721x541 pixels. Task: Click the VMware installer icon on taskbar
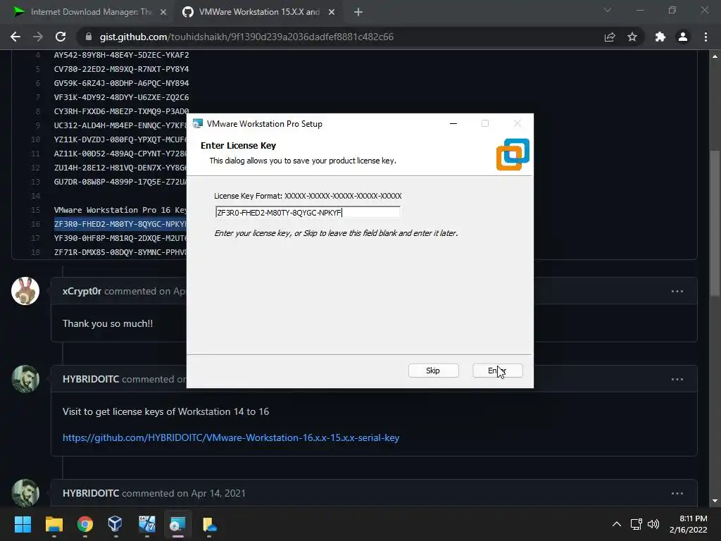[x=177, y=524]
